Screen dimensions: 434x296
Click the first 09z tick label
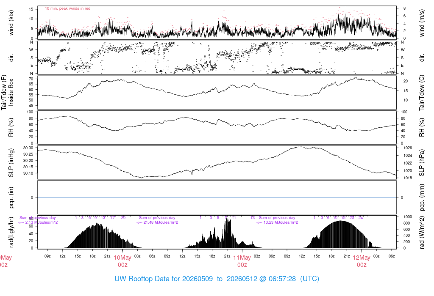47,256
